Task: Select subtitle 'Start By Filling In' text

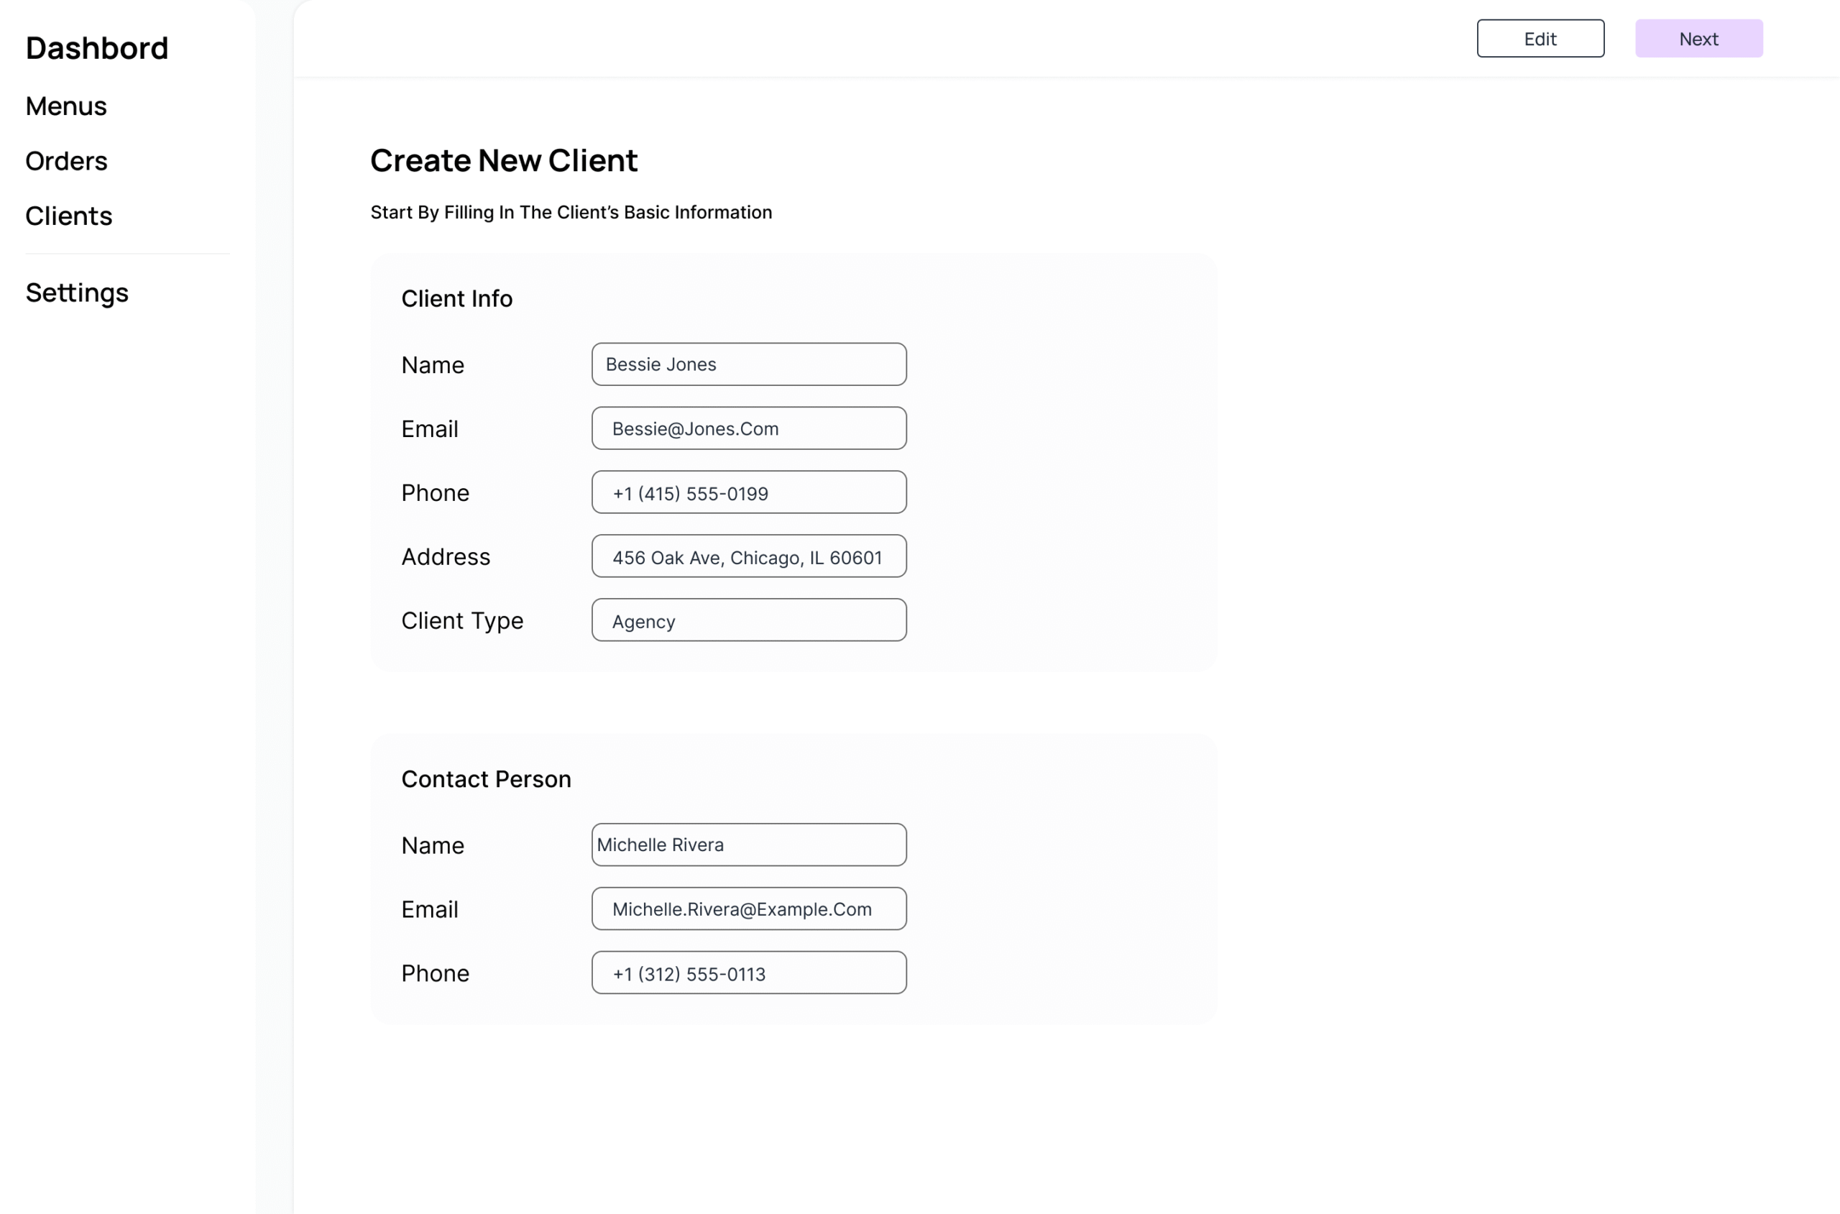Action: click(x=571, y=212)
